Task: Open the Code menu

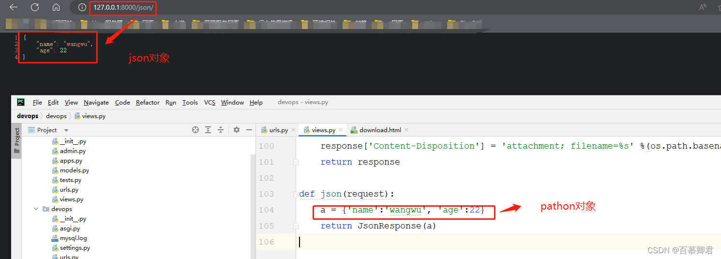Action: coord(122,102)
